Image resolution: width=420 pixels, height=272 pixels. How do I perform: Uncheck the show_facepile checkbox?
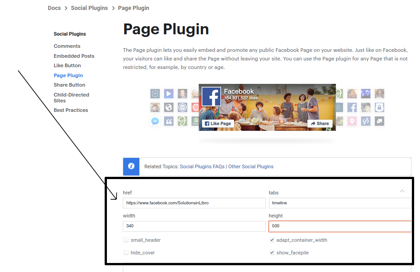(272, 253)
